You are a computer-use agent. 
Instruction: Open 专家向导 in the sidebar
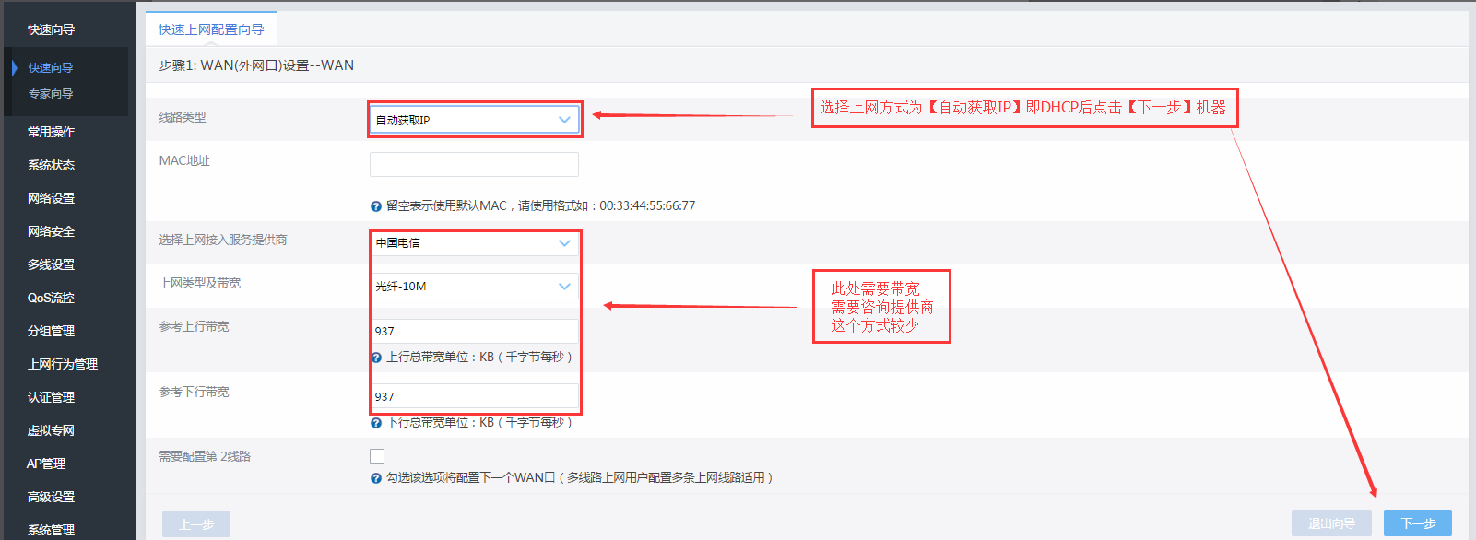point(51,94)
